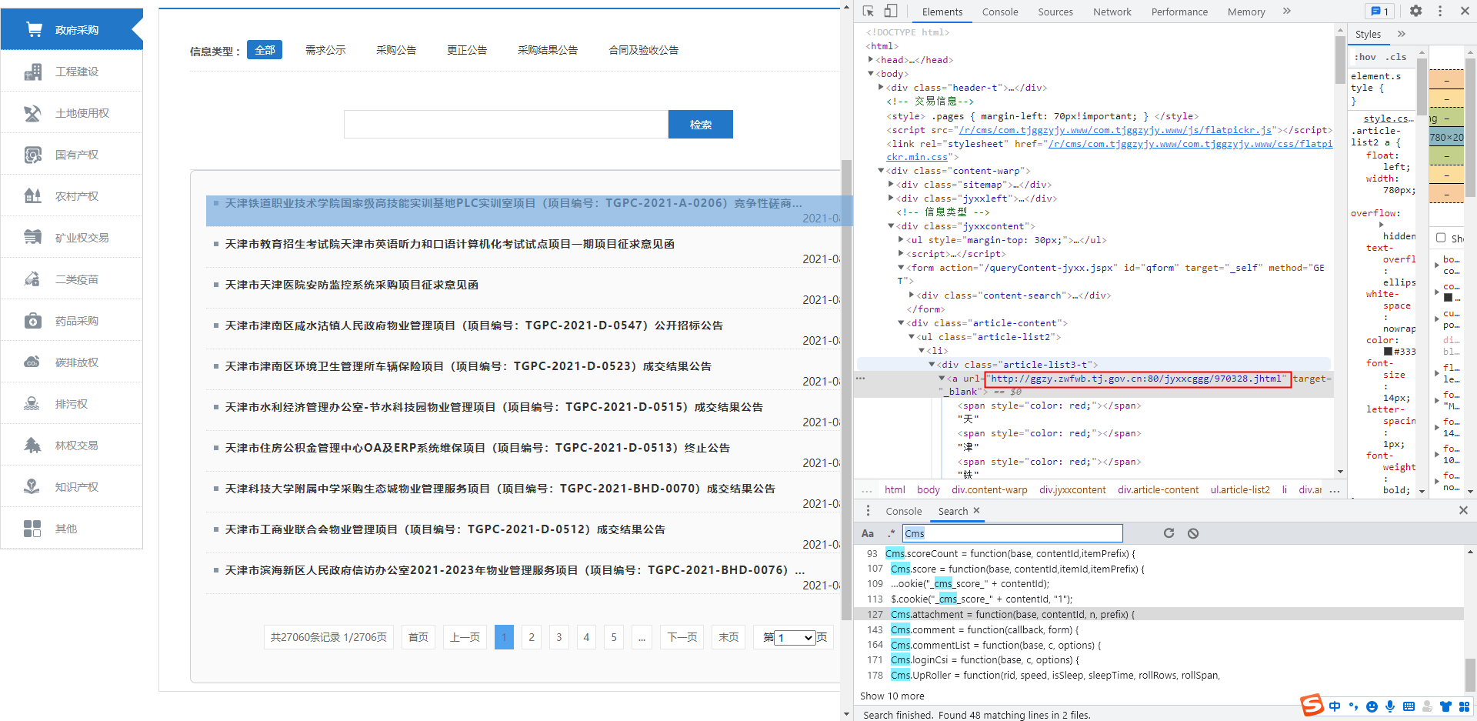Click the #333 color swatch in Styles

1389,352
